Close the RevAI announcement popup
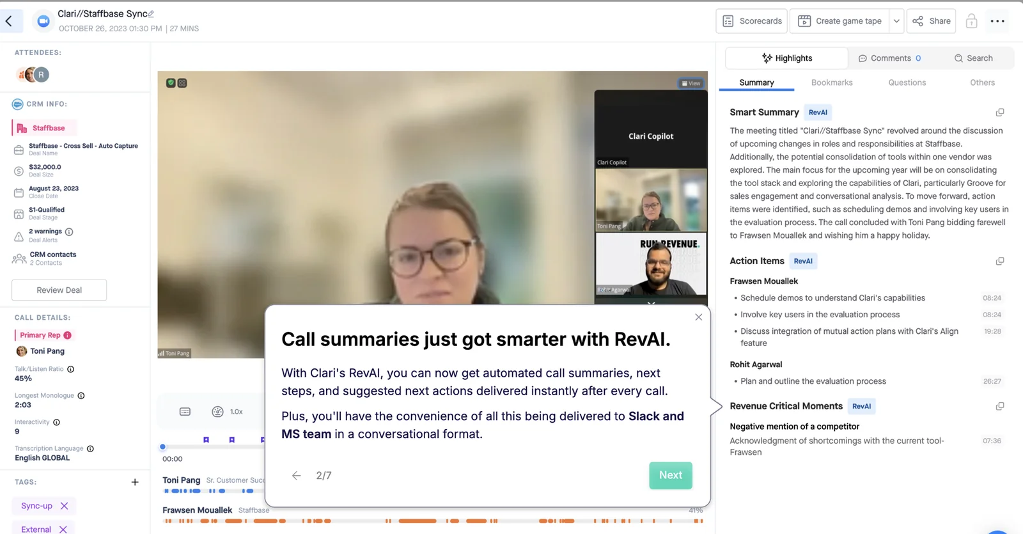This screenshot has width=1023, height=534. [x=699, y=317]
